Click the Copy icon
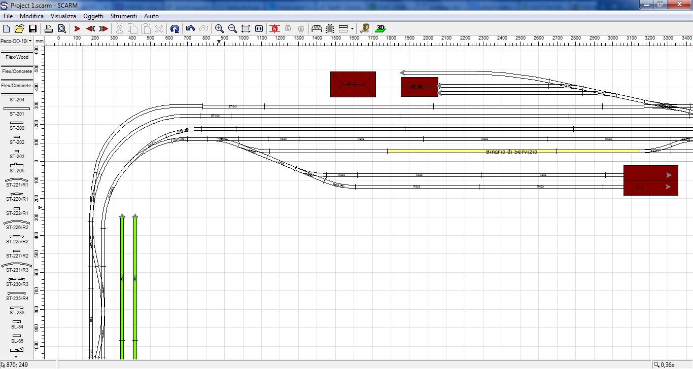 132,29
